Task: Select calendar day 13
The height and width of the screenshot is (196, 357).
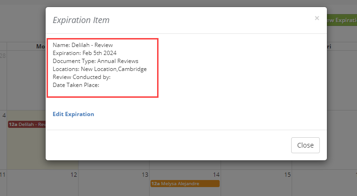Action: pyautogui.click(x=145, y=175)
